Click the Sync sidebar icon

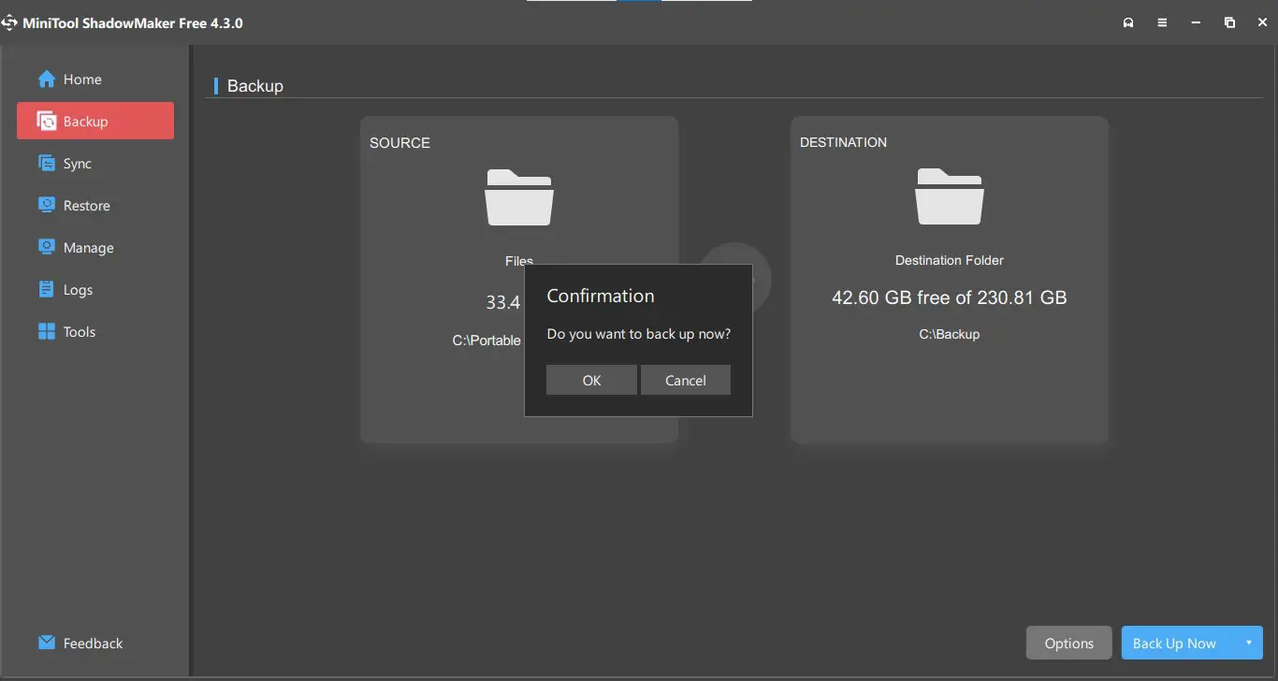47,164
